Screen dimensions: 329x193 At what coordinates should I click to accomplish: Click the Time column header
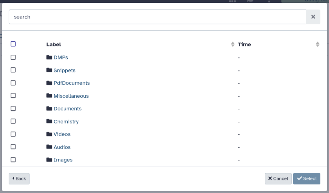tap(244, 45)
